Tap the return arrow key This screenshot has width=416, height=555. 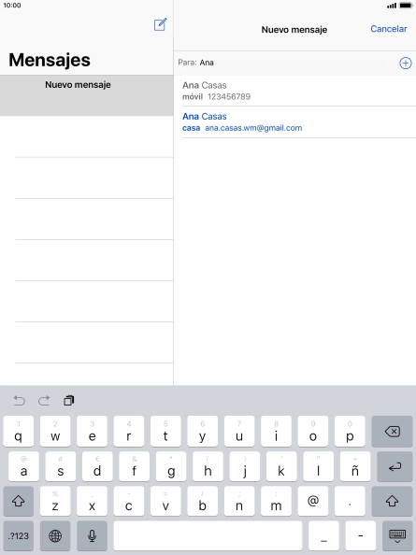point(394,466)
